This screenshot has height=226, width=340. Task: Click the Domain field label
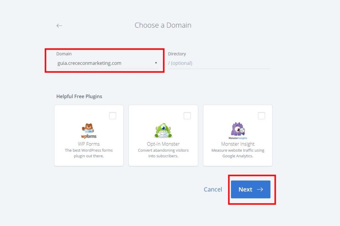64,54
